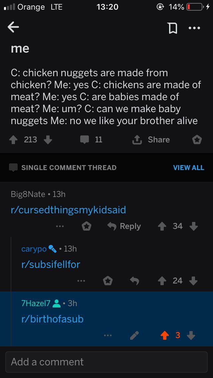
Task: Open the overflow menu on 7Hazel7's comment
Action: [x=107, y=335]
